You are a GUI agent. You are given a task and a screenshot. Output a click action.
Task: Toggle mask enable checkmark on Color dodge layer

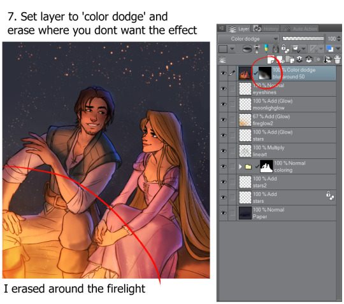pos(255,73)
